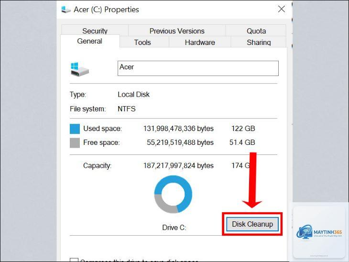Click the blue Used space swatch
349x262 pixels.
(75, 129)
